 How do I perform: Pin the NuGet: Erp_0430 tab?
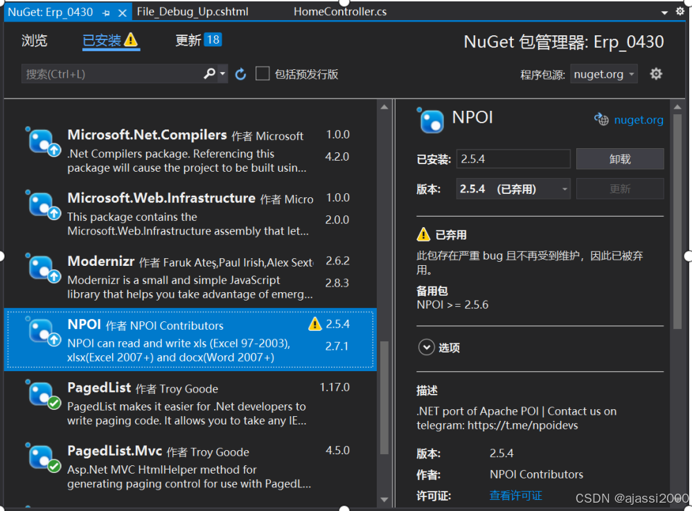[x=106, y=12]
